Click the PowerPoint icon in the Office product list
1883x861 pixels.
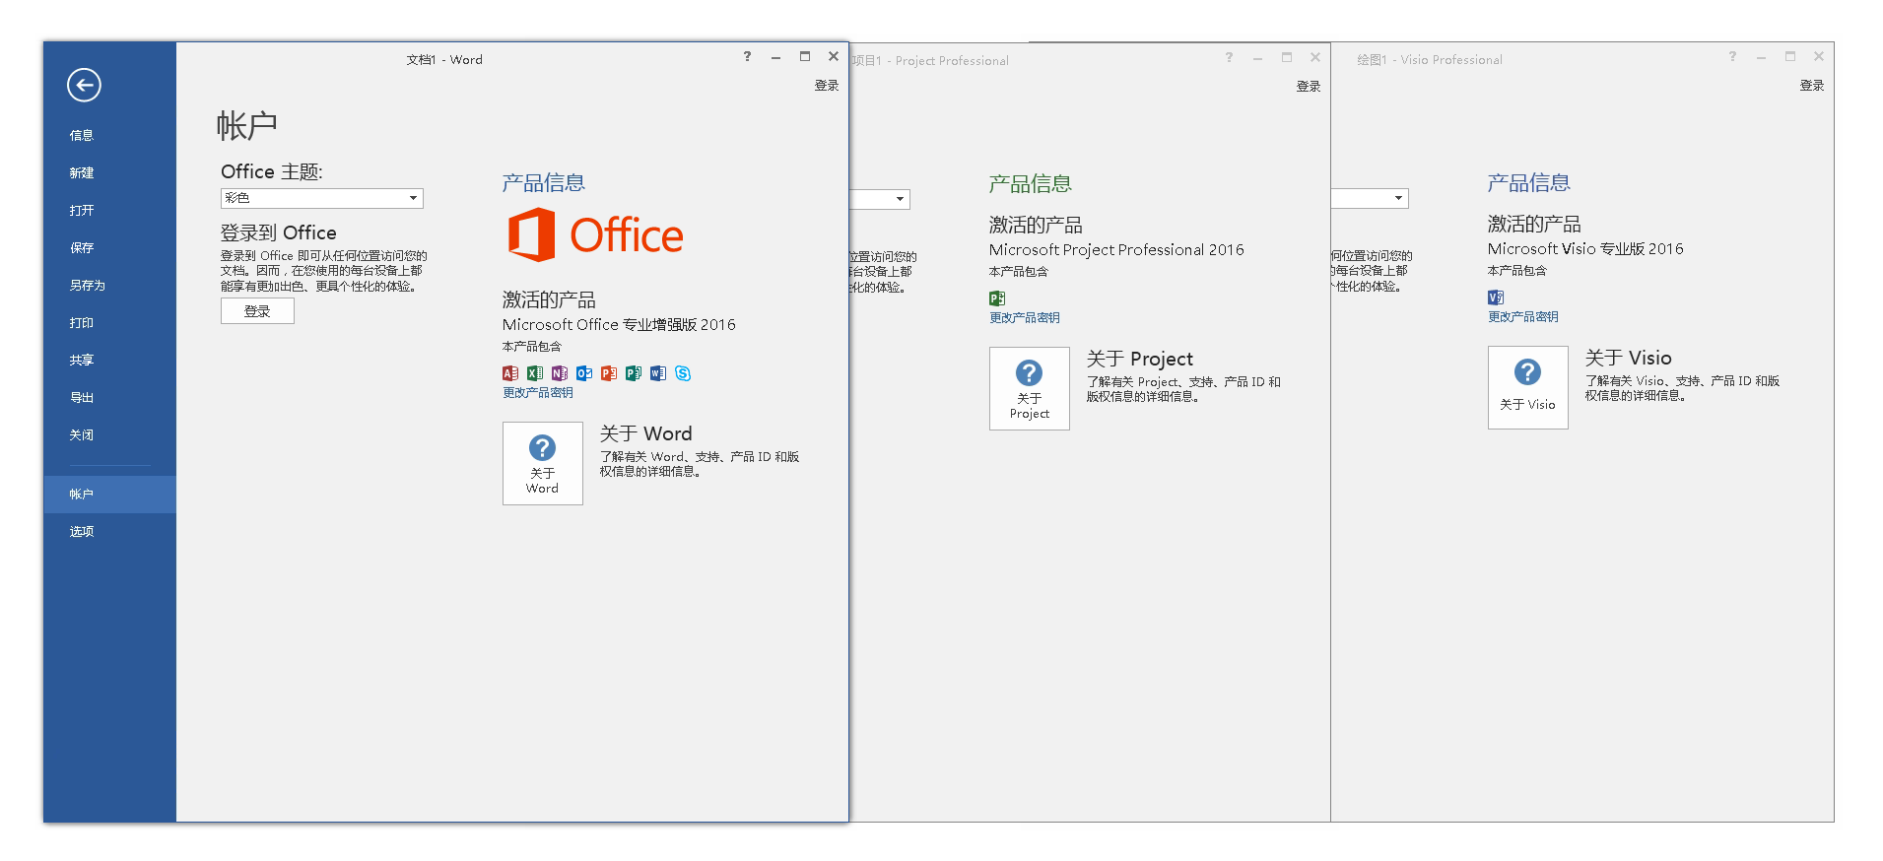click(609, 373)
